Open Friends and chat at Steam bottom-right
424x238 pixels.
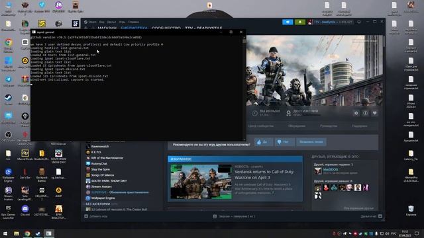tap(371, 216)
